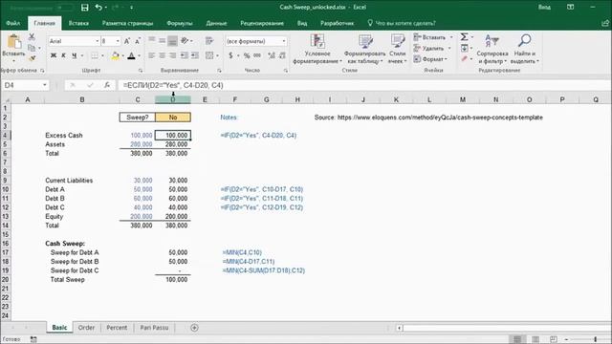Image resolution: width=612 pixels, height=344 pixels.
Task: Toggle underline (Ч) formatting
Action: 75,55
